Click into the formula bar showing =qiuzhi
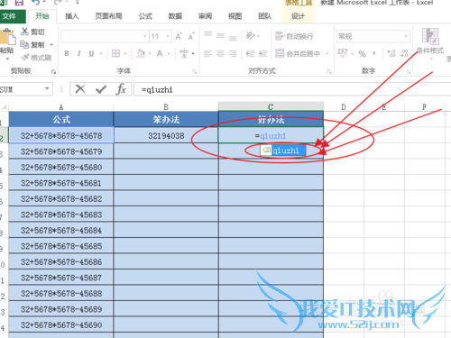451x338 pixels. point(292,89)
